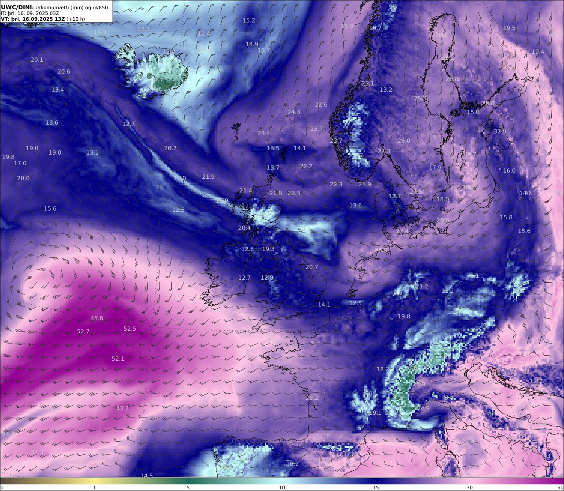Click the 21.8 value label
Image resolution: width=564 pixels, height=491 pixels.
(276, 193)
